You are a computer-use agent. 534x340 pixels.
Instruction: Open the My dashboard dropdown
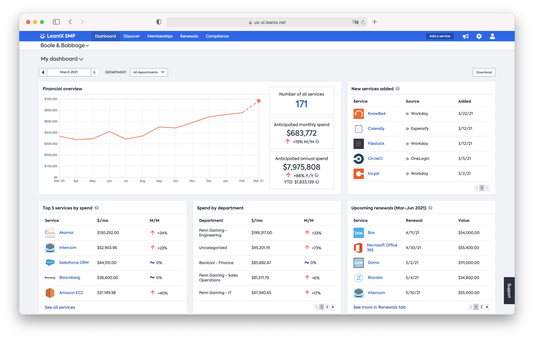coord(62,59)
